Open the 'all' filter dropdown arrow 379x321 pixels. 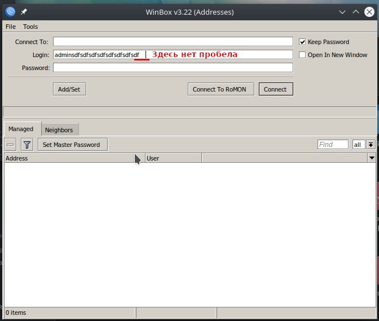371,145
